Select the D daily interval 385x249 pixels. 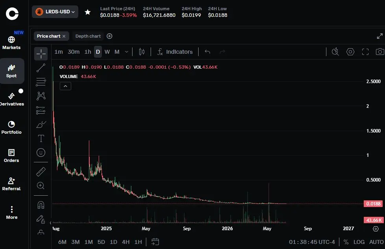[x=98, y=52]
